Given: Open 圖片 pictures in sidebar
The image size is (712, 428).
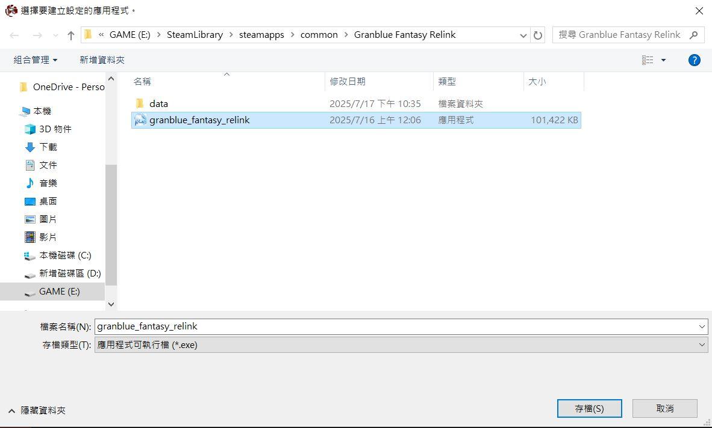Looking at the screenshot, I should point(41,219).
